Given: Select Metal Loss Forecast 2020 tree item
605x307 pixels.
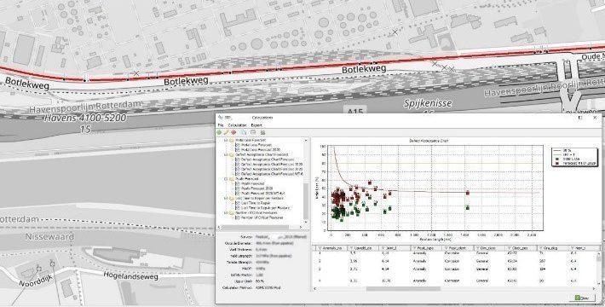Looking at the screenshot, I should click(x=261, y=149).
